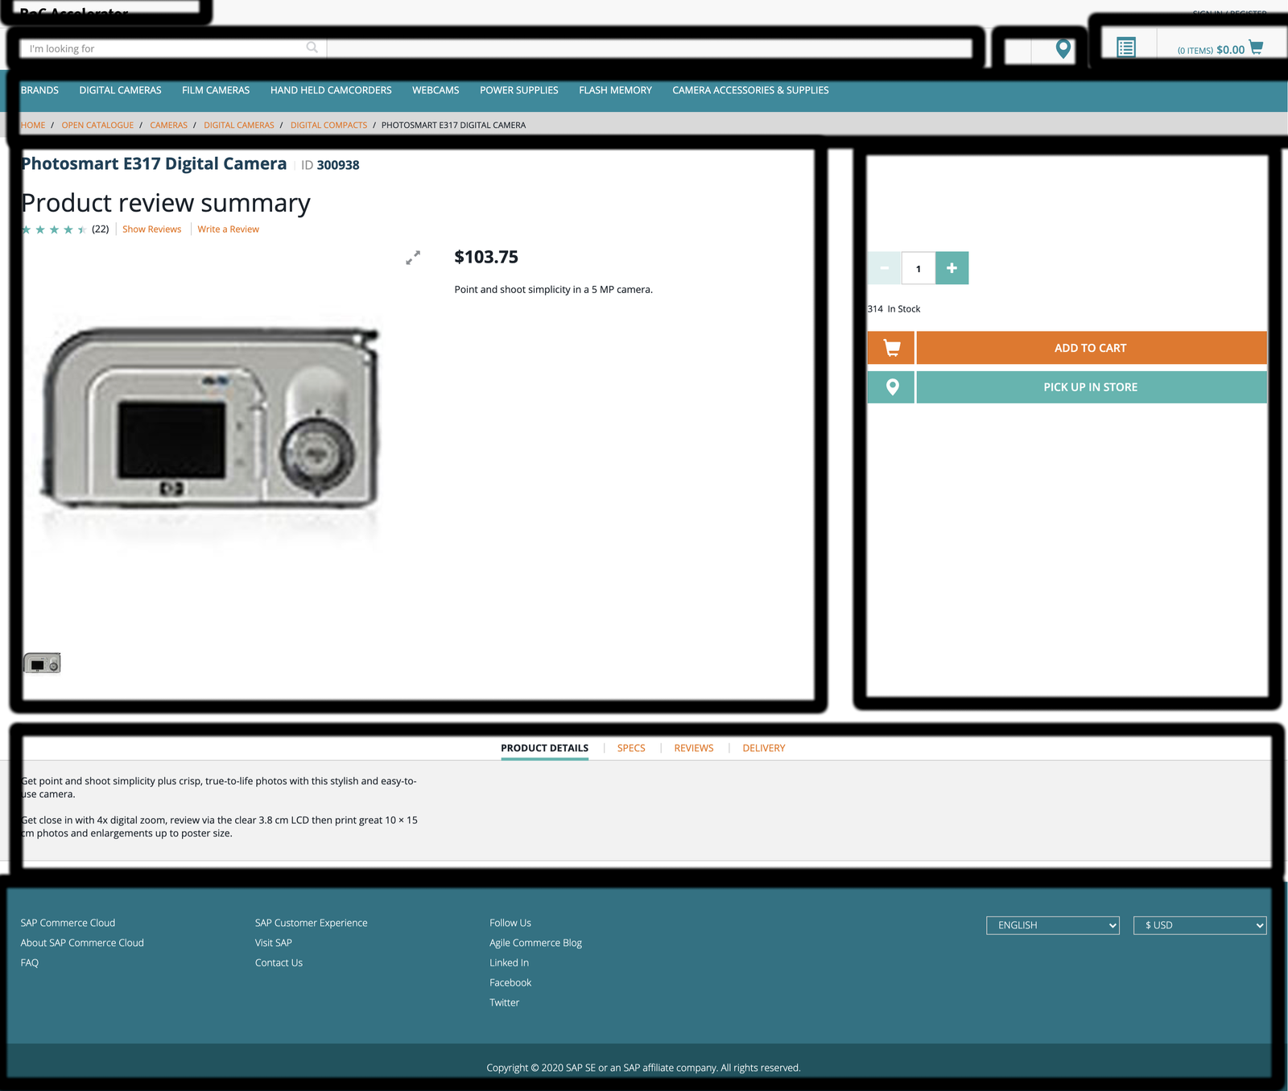Open the $ USD currency dropdown
Image resolution: width=1288 pixels, height=1091 pixels.
1200,925
